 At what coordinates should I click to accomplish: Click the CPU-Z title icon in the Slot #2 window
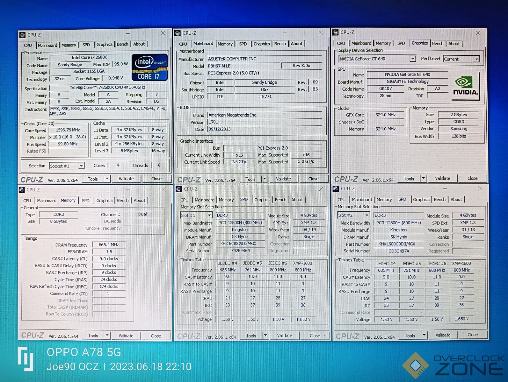[x=336, y=189]
